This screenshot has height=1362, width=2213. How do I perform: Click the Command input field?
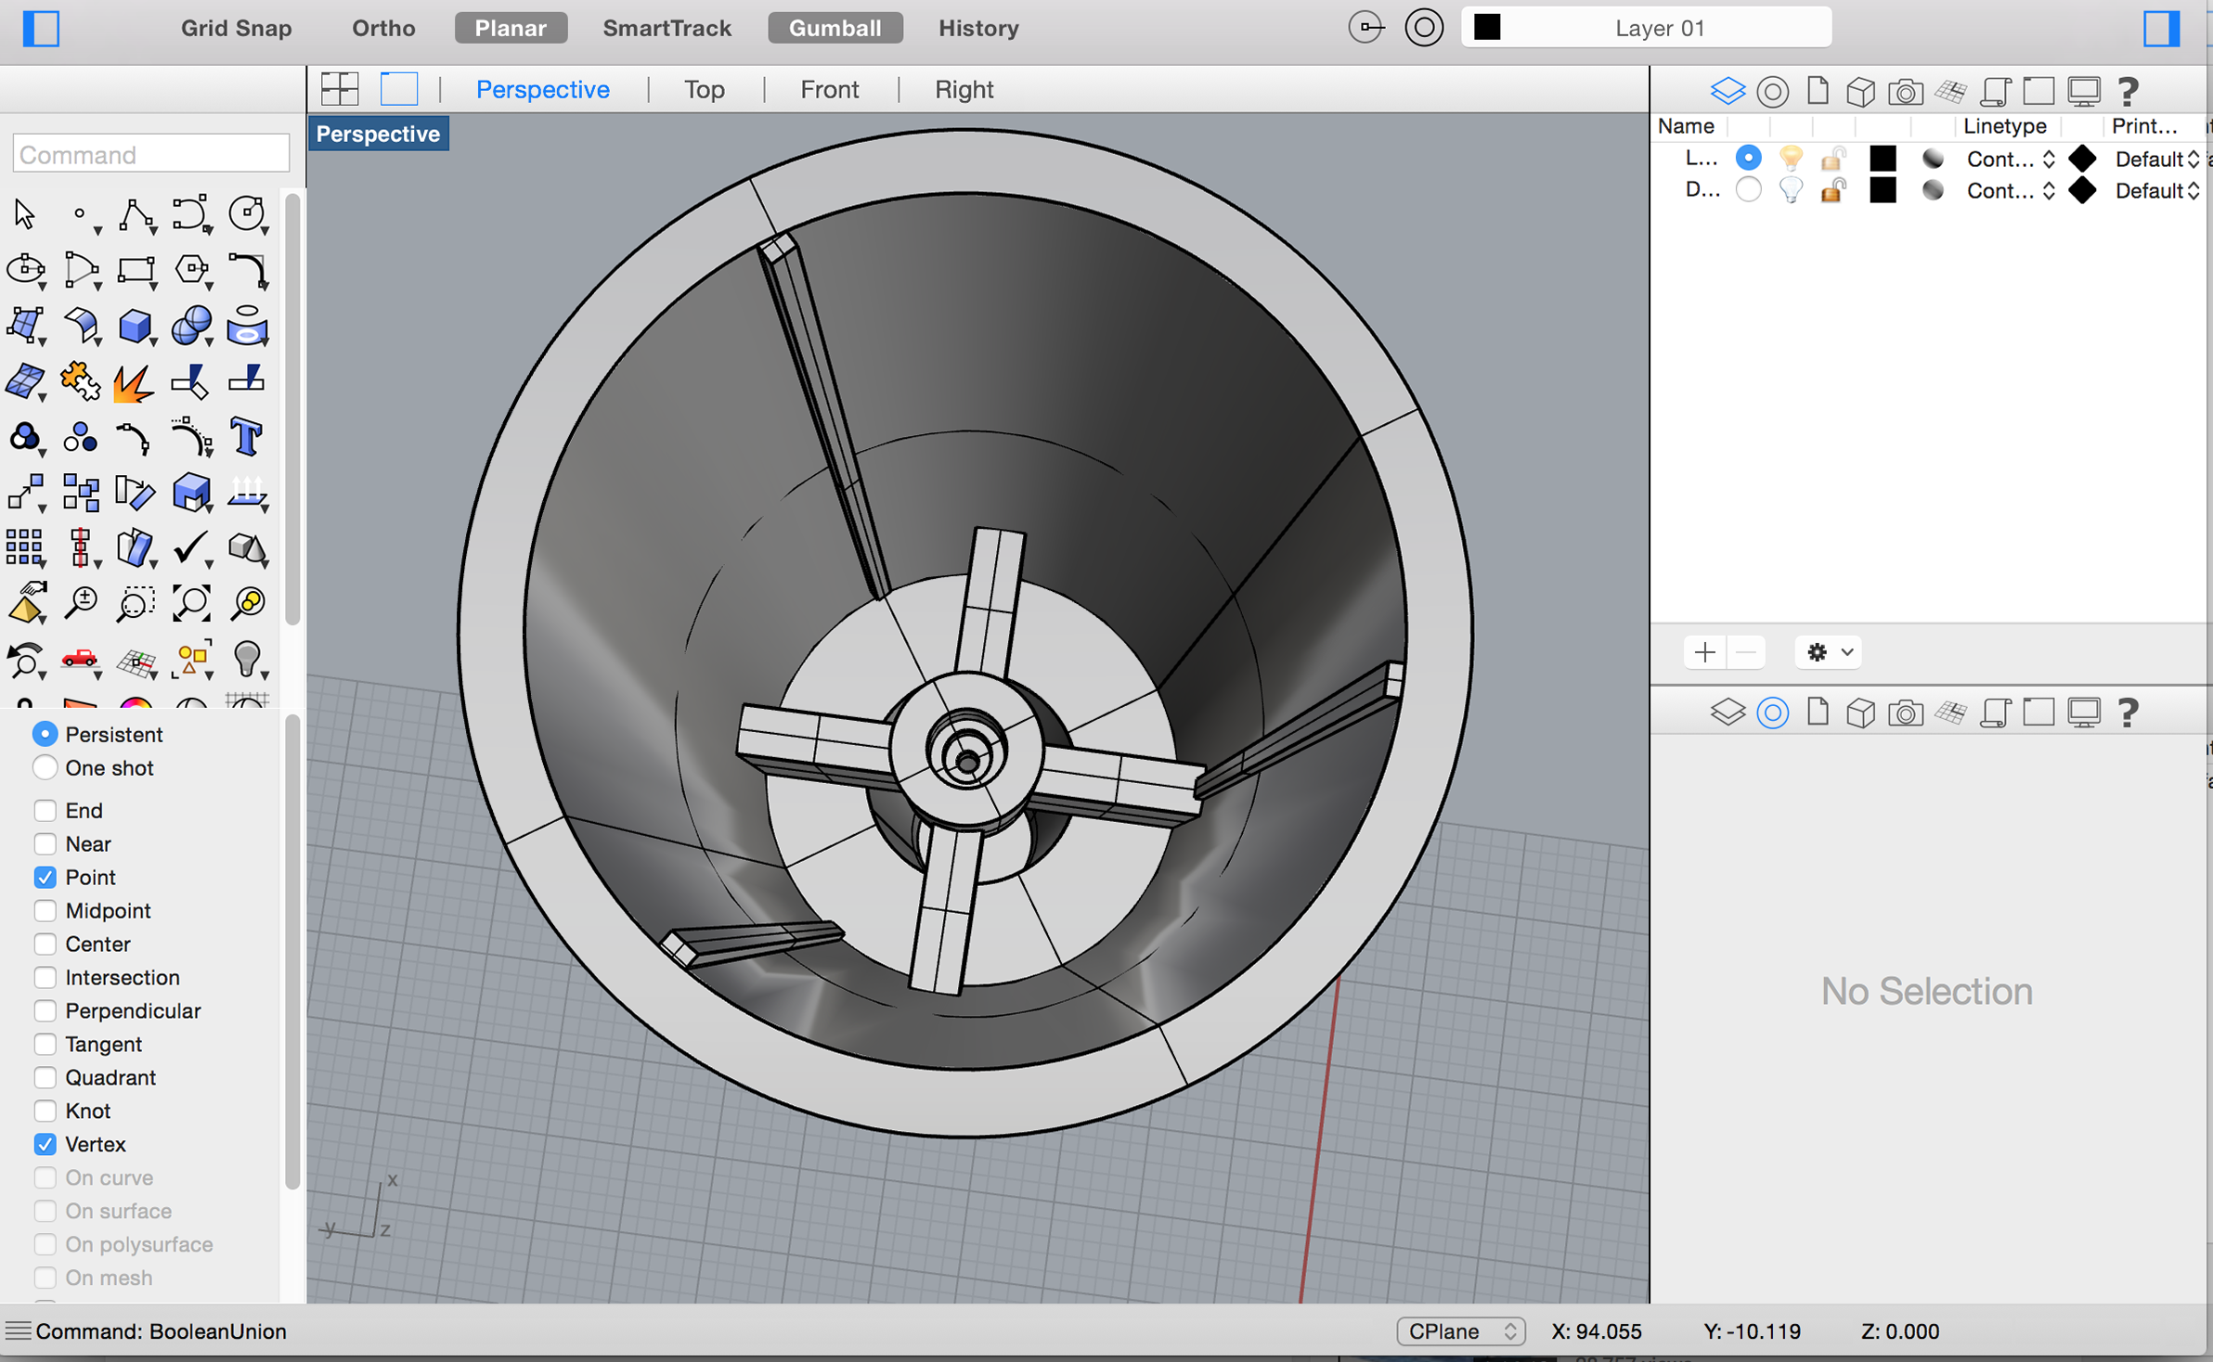pos(150,154)
